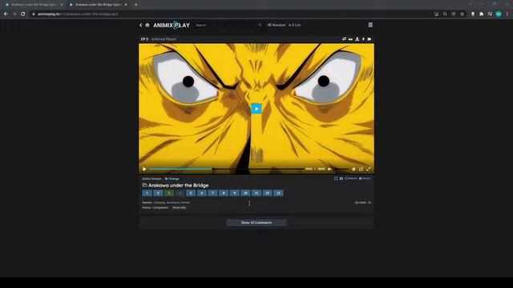Expand details with More info
This screenshot has width=513, height=288.
pyautogui.click(x=180, y=208)
